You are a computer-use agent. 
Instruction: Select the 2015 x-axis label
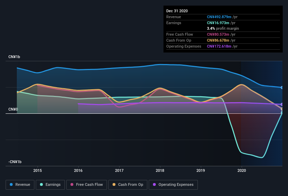pyautogui.click(x=38, y=170)
